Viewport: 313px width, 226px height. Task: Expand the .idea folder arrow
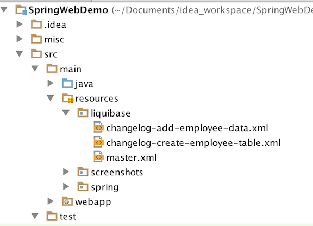click(x=20, y=24)
